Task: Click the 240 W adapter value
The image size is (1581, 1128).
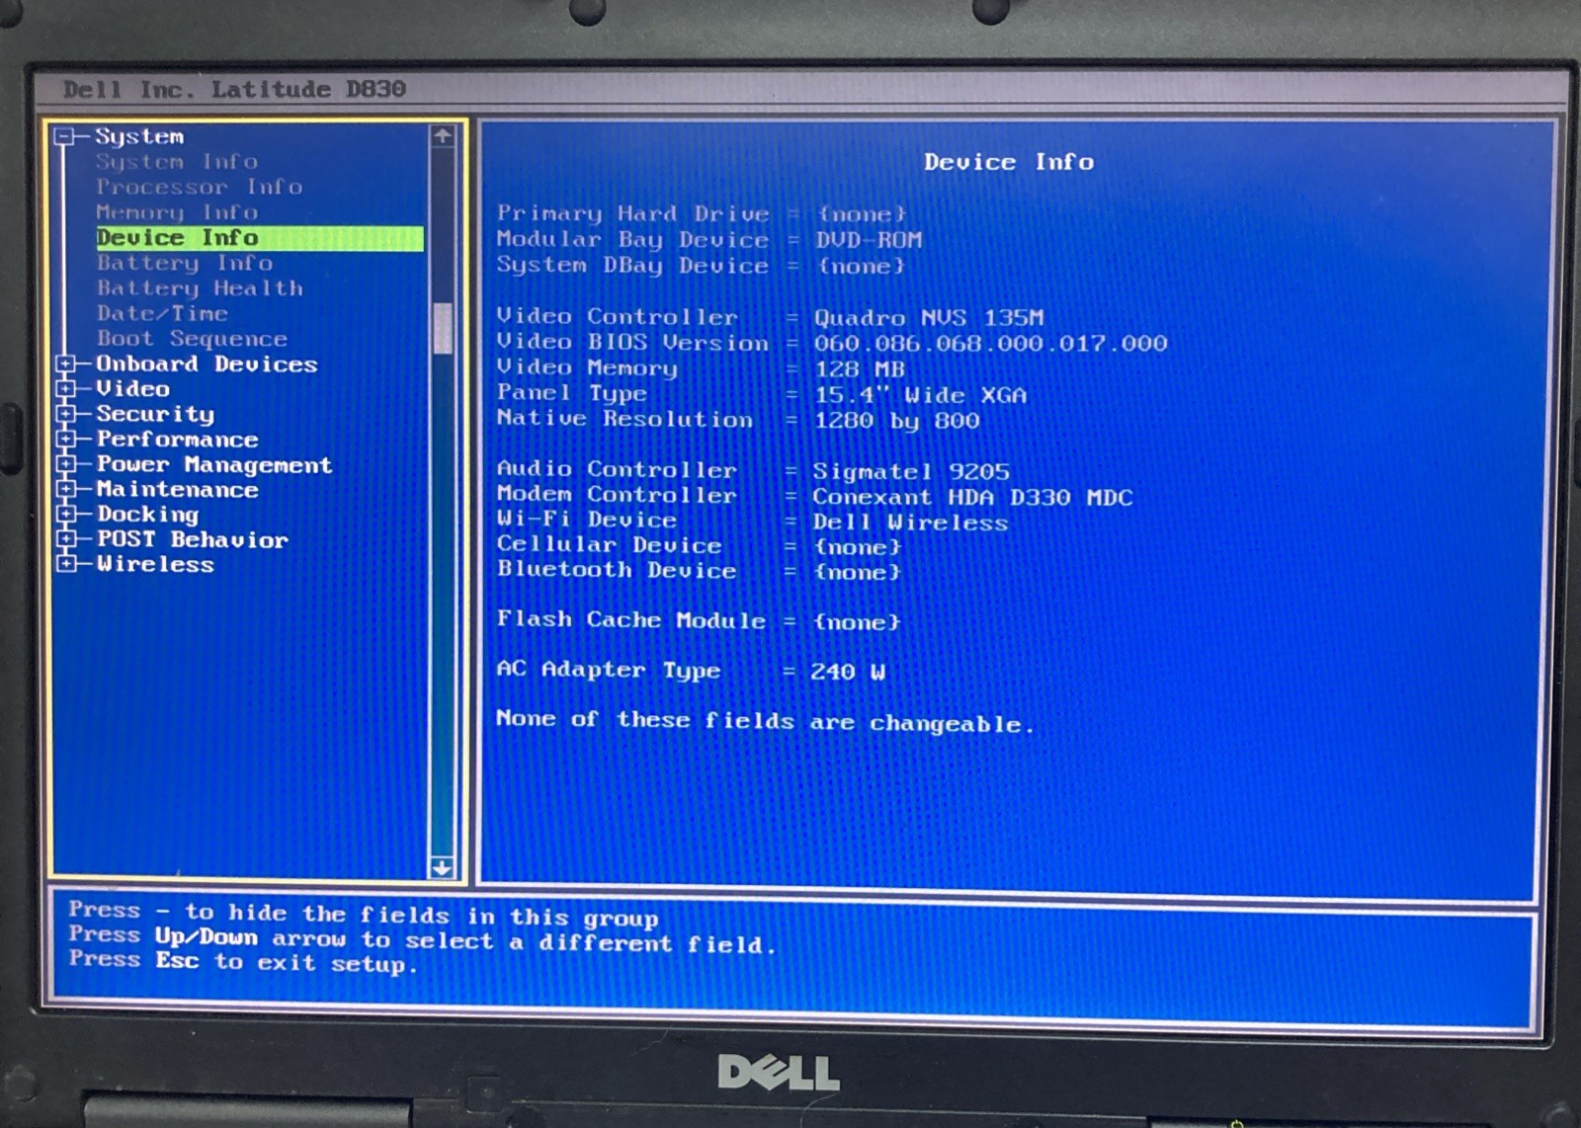Action: click(x=849, y=672)
